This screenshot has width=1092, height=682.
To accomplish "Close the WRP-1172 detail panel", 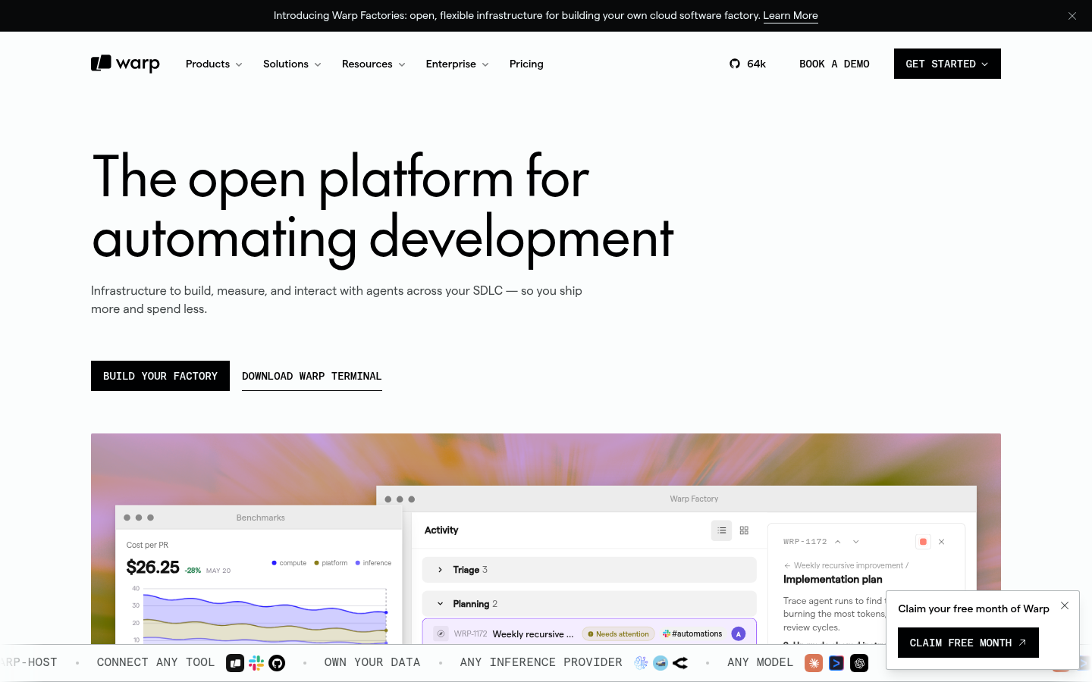I will (x=941, y=542).
